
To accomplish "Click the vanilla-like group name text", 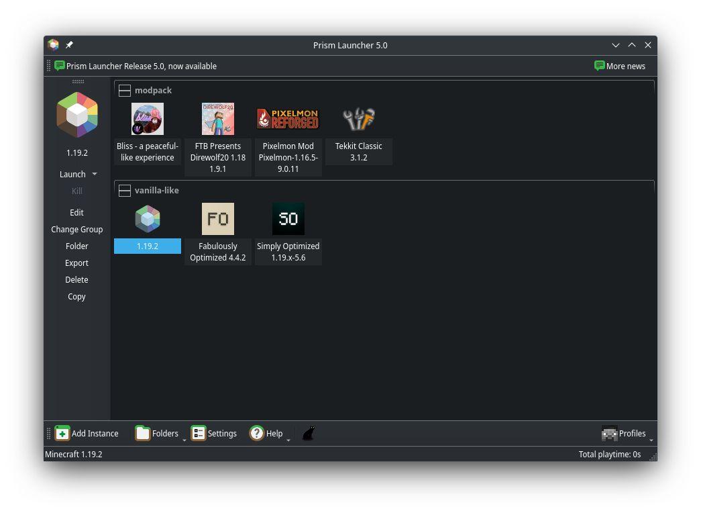I will 156,190.
